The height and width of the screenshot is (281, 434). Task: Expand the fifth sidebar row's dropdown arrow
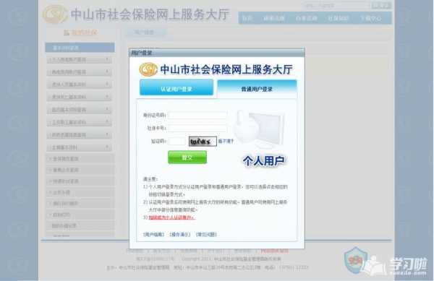pyautogui.click(x=107, y=109)
